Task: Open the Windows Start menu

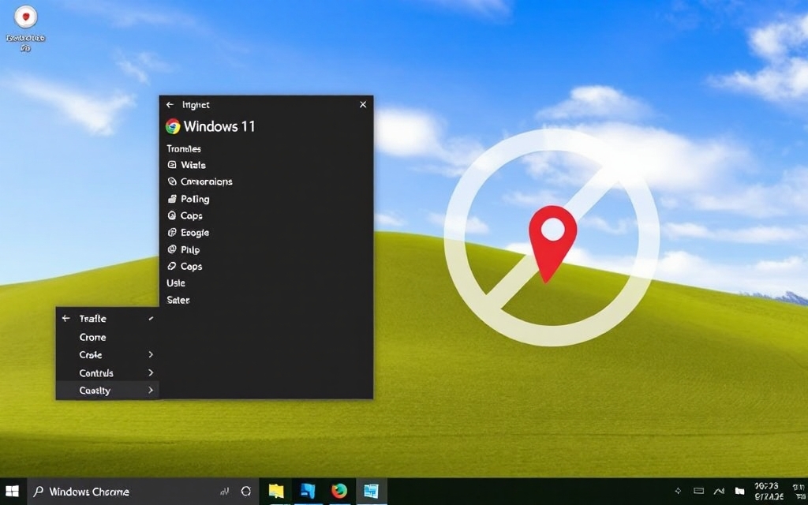Action: pos(12,491)
